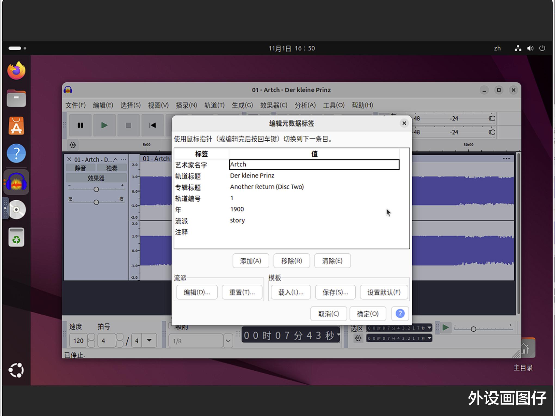Click 添加(A) to add a tag
555x416 pixels.
tap(251, 261)
